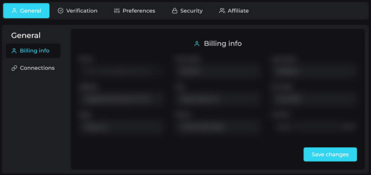The height and width of the screenshot is (175, 371).
Task: Open Connections in the General sidebar
Action: point(37,68)
